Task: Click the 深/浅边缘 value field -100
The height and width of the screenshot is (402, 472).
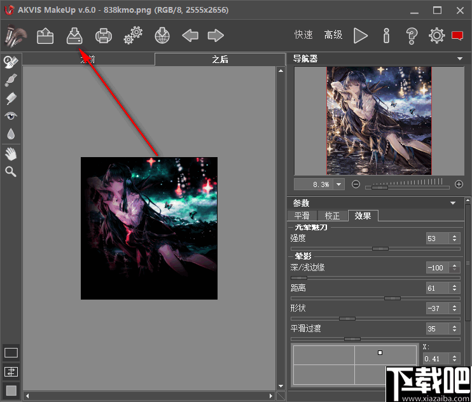Action: (438, 268)
